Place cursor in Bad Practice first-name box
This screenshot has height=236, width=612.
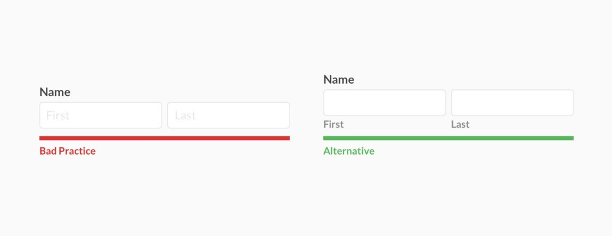click(x=101, y=115)
